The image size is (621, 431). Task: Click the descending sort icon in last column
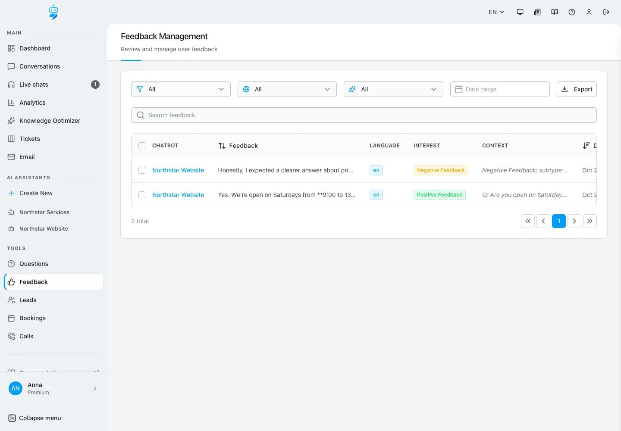[586, 146]
